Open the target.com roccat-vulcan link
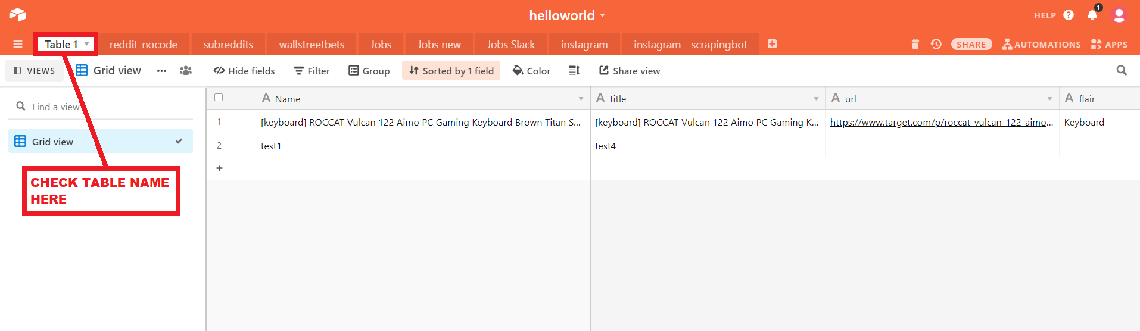The image size is (1140, 331). point(942,123)
